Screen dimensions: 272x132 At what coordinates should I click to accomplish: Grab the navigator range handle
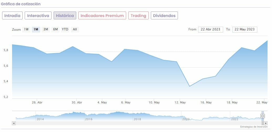point(263,116)
